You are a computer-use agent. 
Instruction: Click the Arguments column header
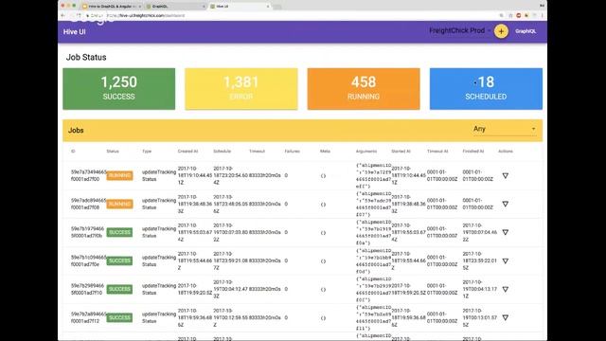click(x=366, y=152)
